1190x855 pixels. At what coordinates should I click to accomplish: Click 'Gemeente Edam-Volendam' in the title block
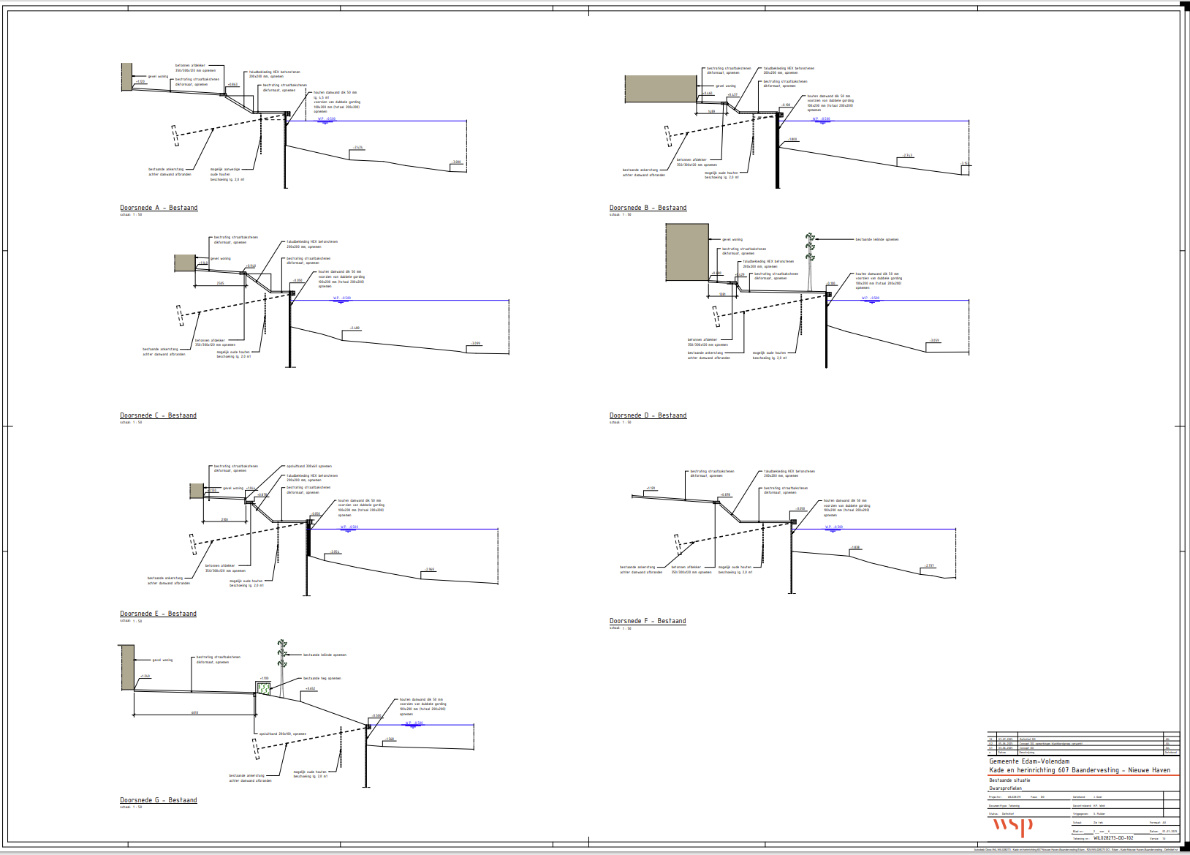click(x=1029, y=761)
